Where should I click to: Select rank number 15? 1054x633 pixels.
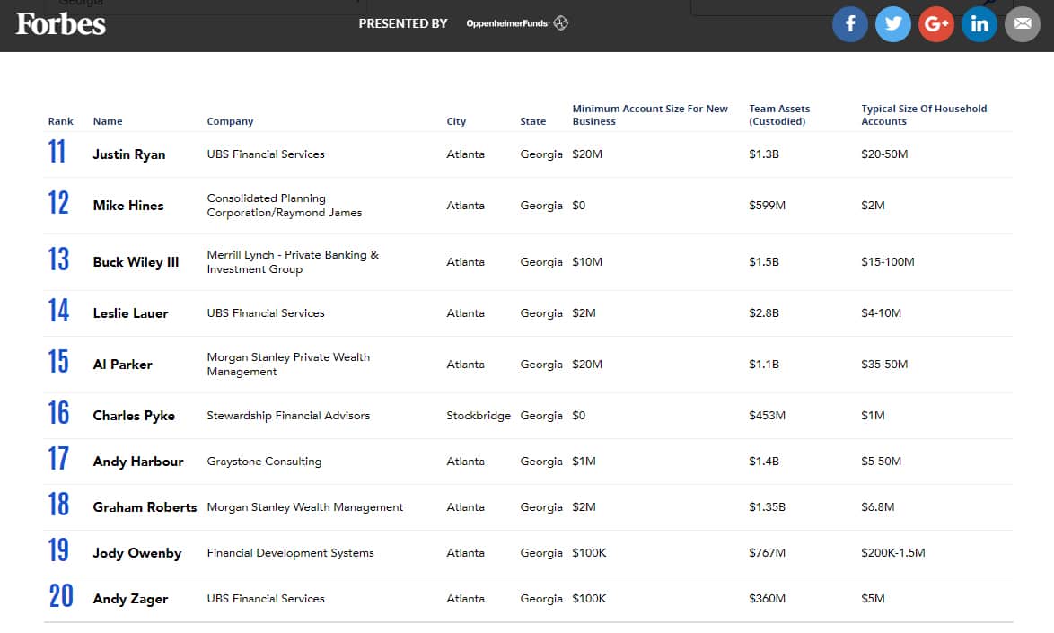(x=58, y=362)
